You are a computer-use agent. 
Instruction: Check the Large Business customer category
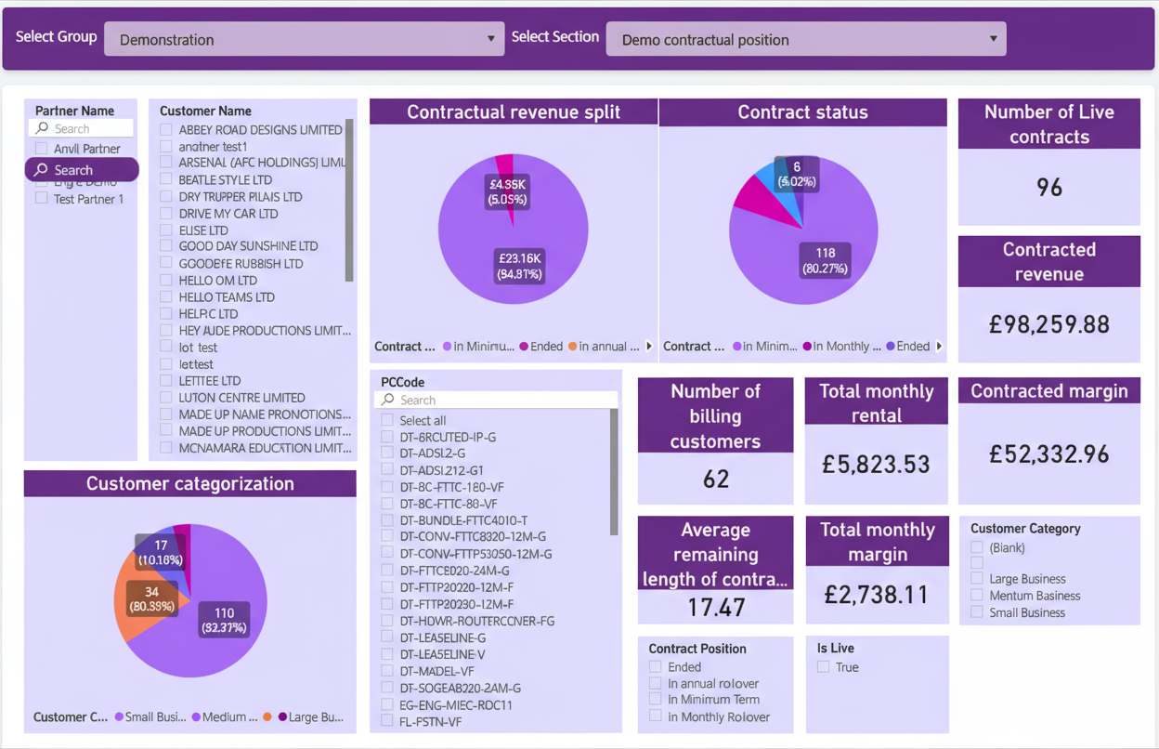[x=977, y=579]
